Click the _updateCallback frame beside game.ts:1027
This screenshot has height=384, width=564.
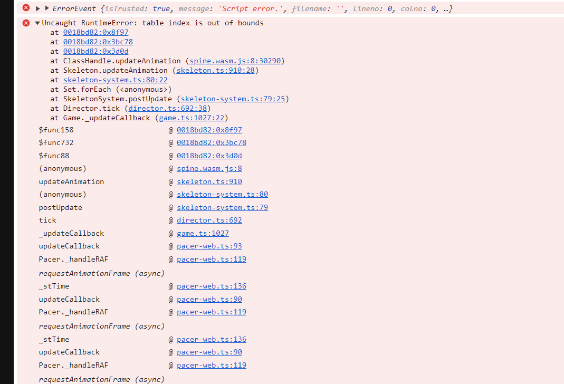tap(71, 233)
